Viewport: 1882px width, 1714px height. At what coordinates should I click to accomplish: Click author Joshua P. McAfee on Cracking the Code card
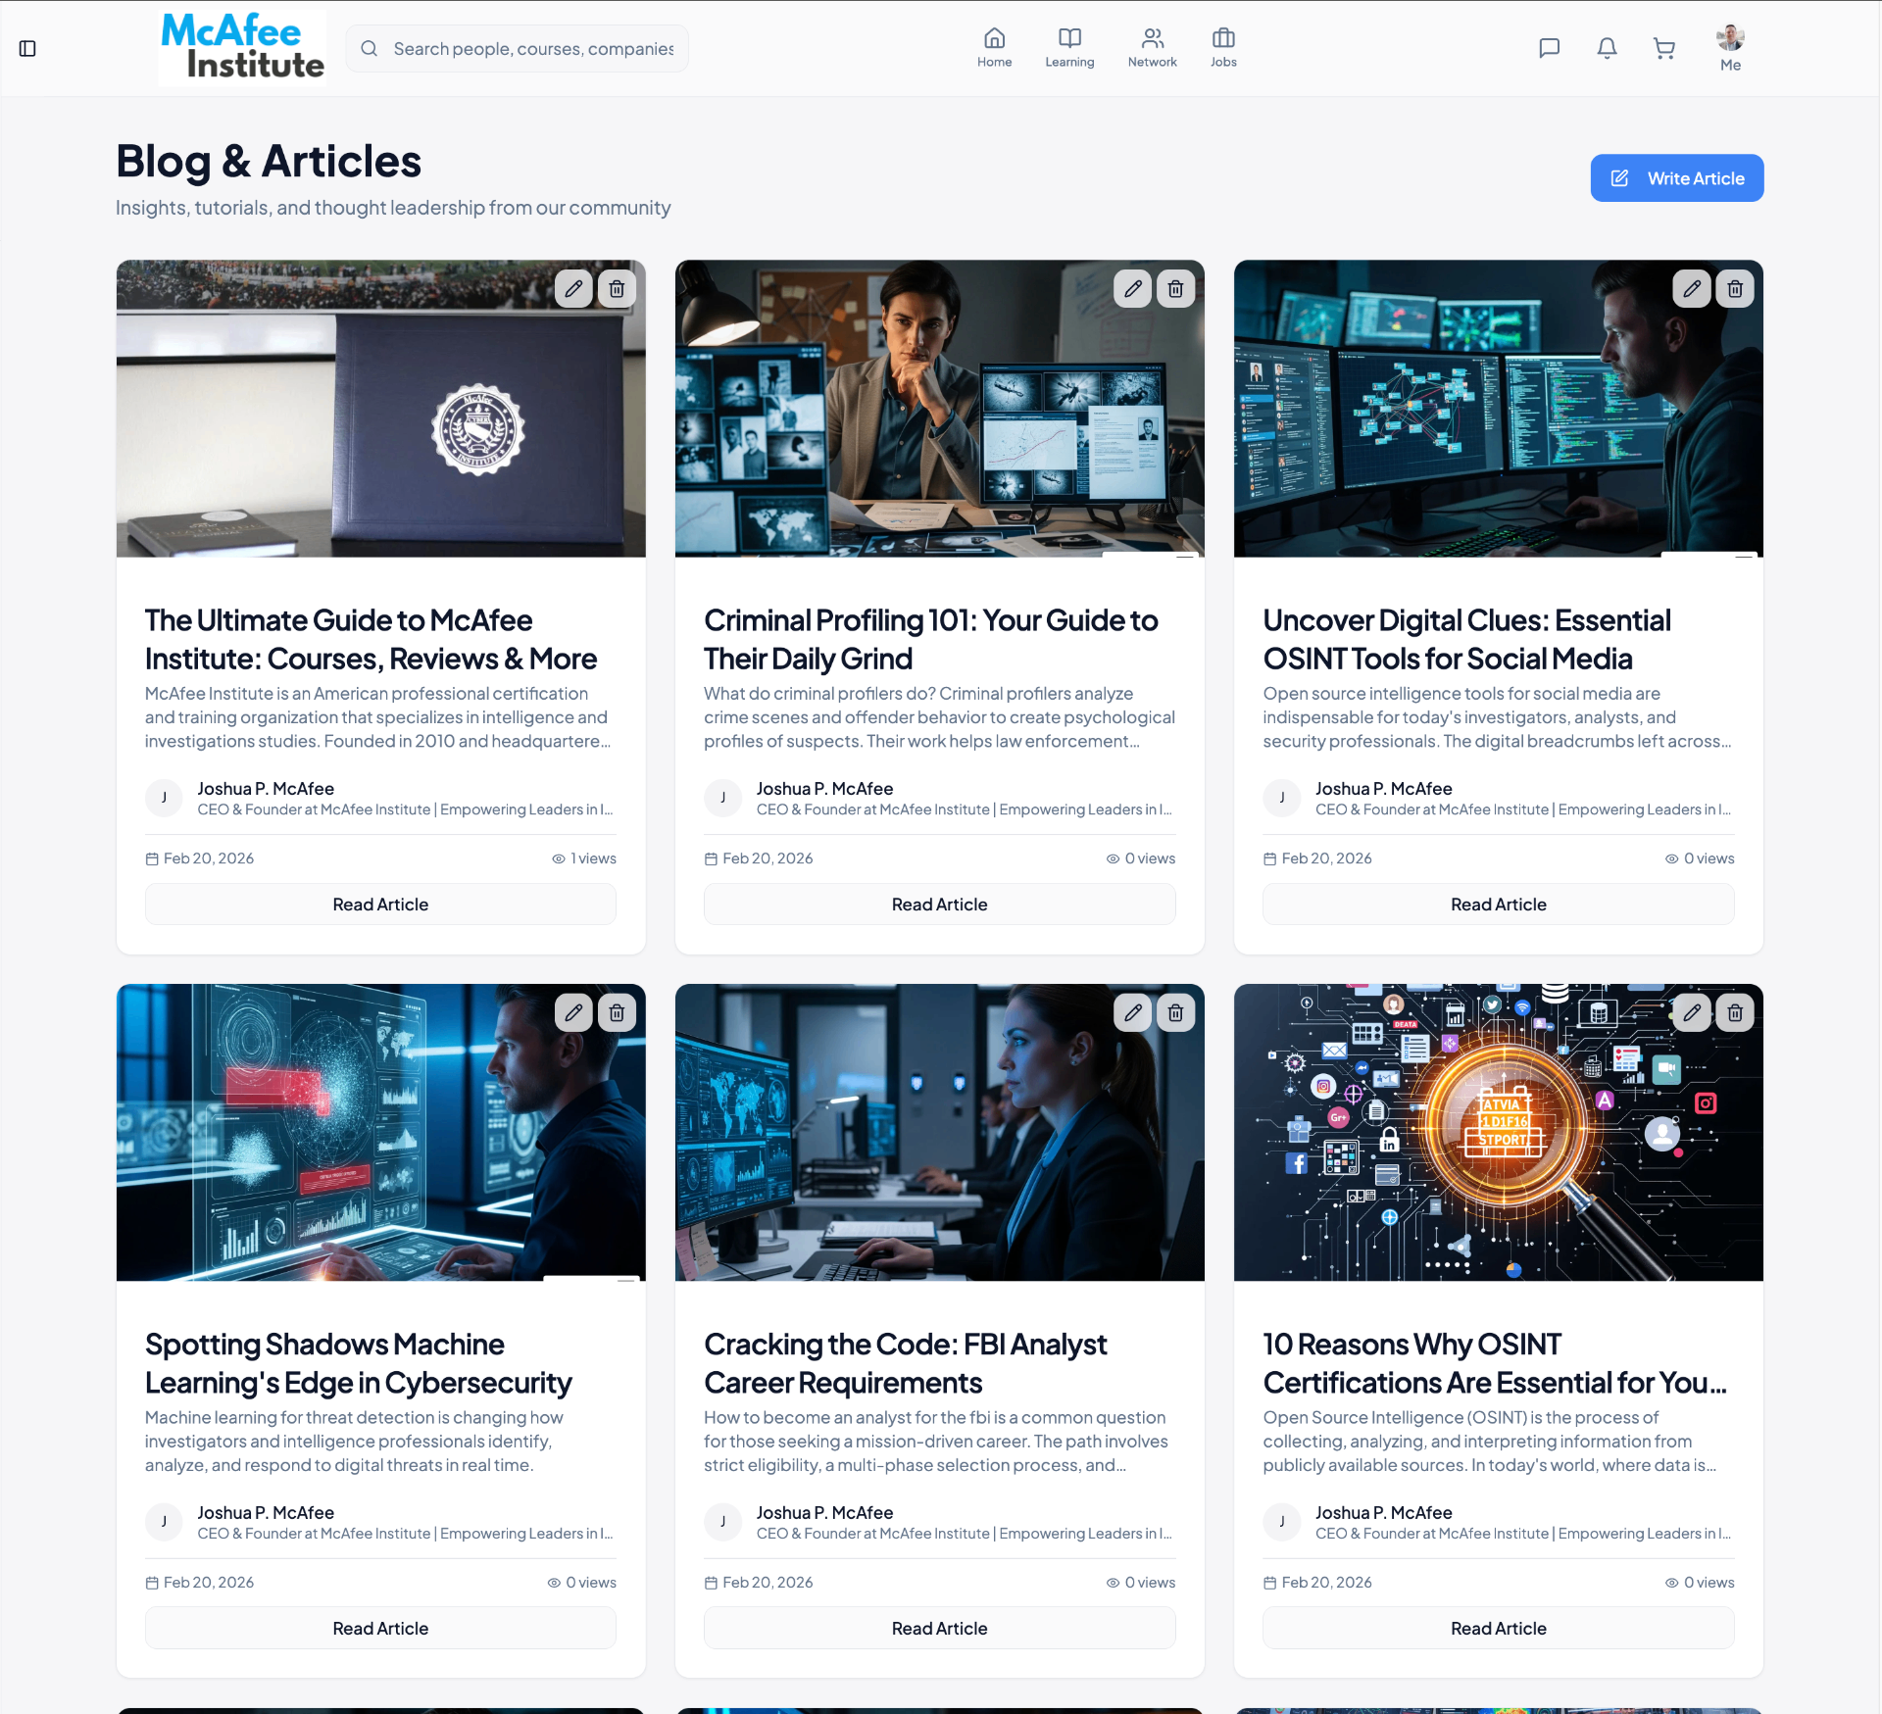point(824,1513)
